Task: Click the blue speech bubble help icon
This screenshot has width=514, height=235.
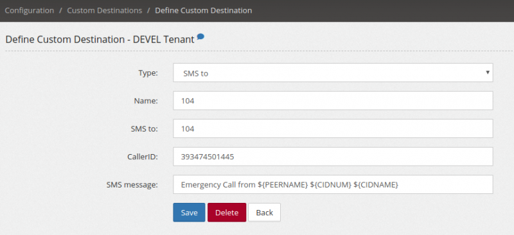Action: [200, 37]
